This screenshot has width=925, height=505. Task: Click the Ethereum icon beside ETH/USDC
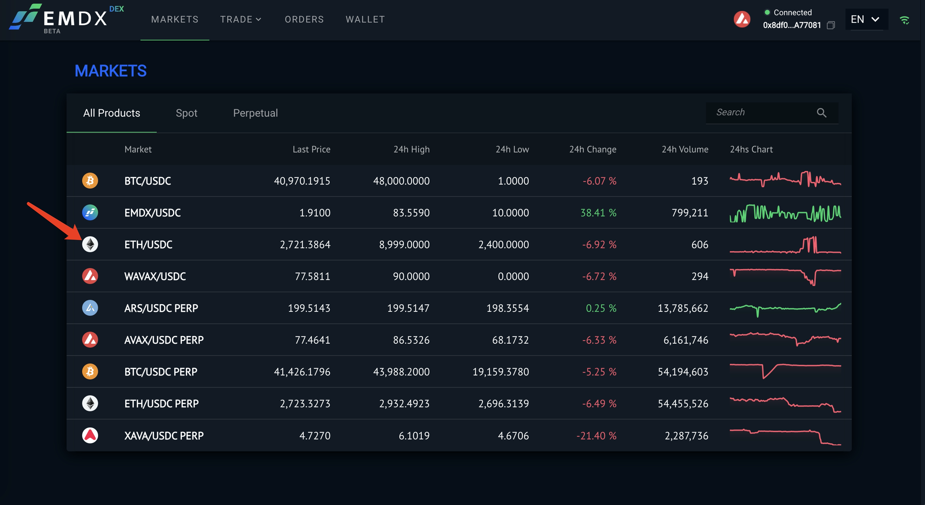pyautogui.click(x=90, y=245)
